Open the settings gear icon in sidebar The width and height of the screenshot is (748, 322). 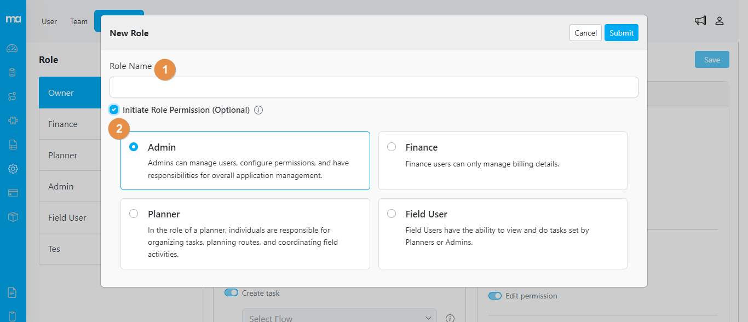coord(13,169)
